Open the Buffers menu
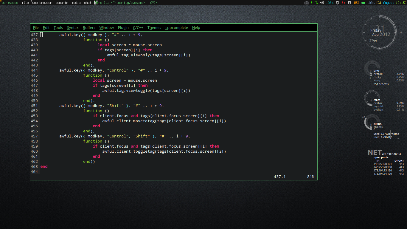Screen dimensions: 407x229 pyautogui.click(x=89, y=27)
